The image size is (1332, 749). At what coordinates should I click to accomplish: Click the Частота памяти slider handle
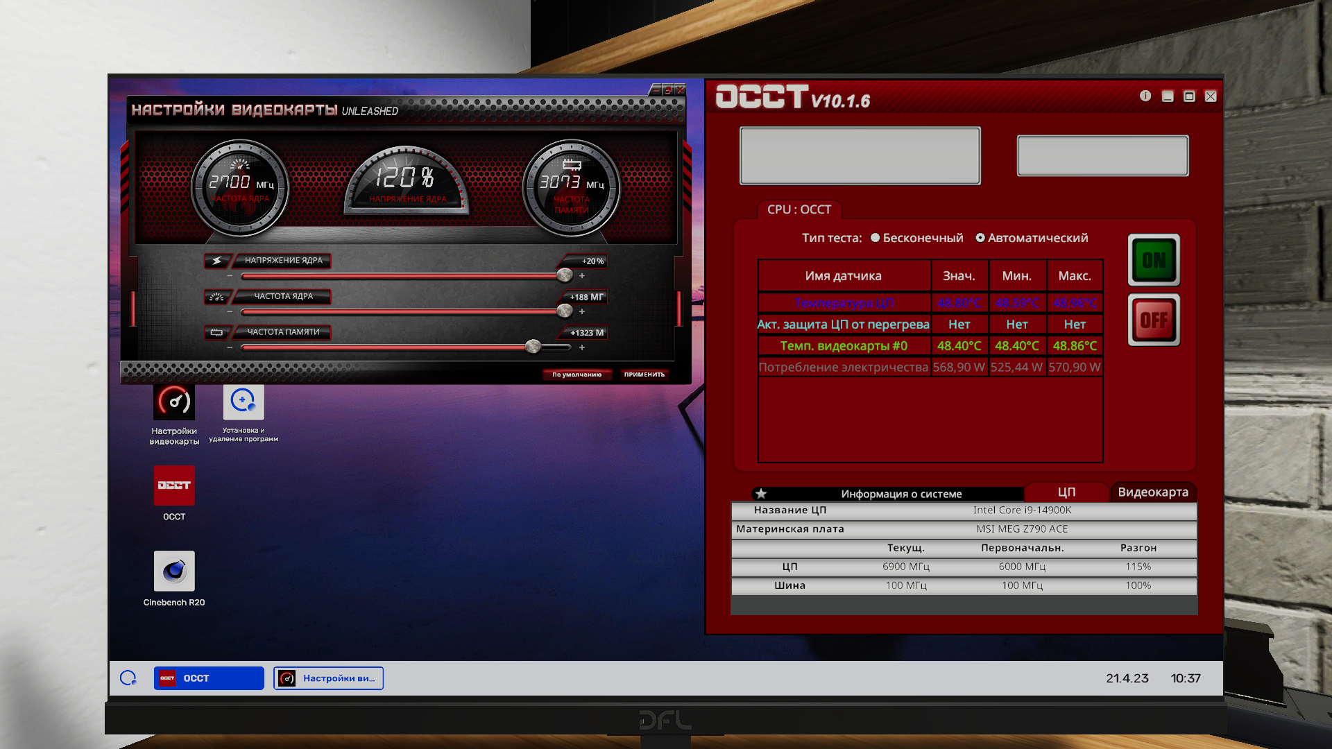(x=533, y=347)
